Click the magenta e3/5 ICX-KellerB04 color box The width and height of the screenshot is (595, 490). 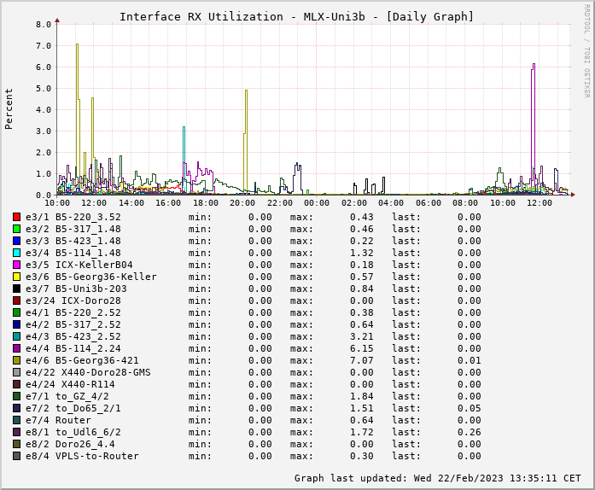pyautogui.click(x=16, y=265)
